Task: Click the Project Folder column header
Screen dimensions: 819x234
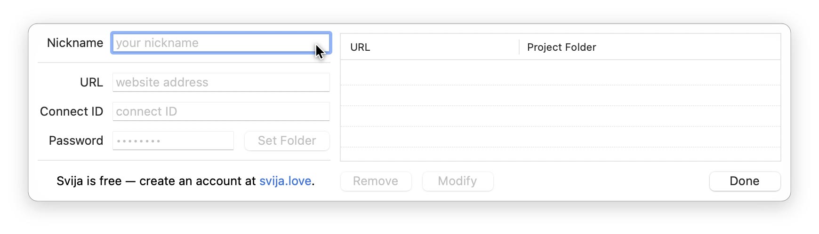Action: pyautogui.click(x=562, y=47)
